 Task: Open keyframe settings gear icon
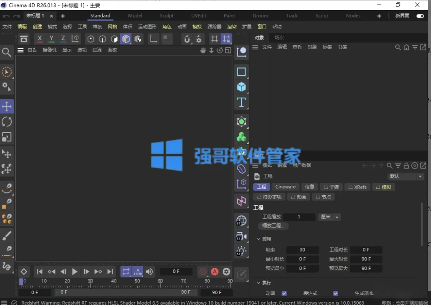(226, 272)
